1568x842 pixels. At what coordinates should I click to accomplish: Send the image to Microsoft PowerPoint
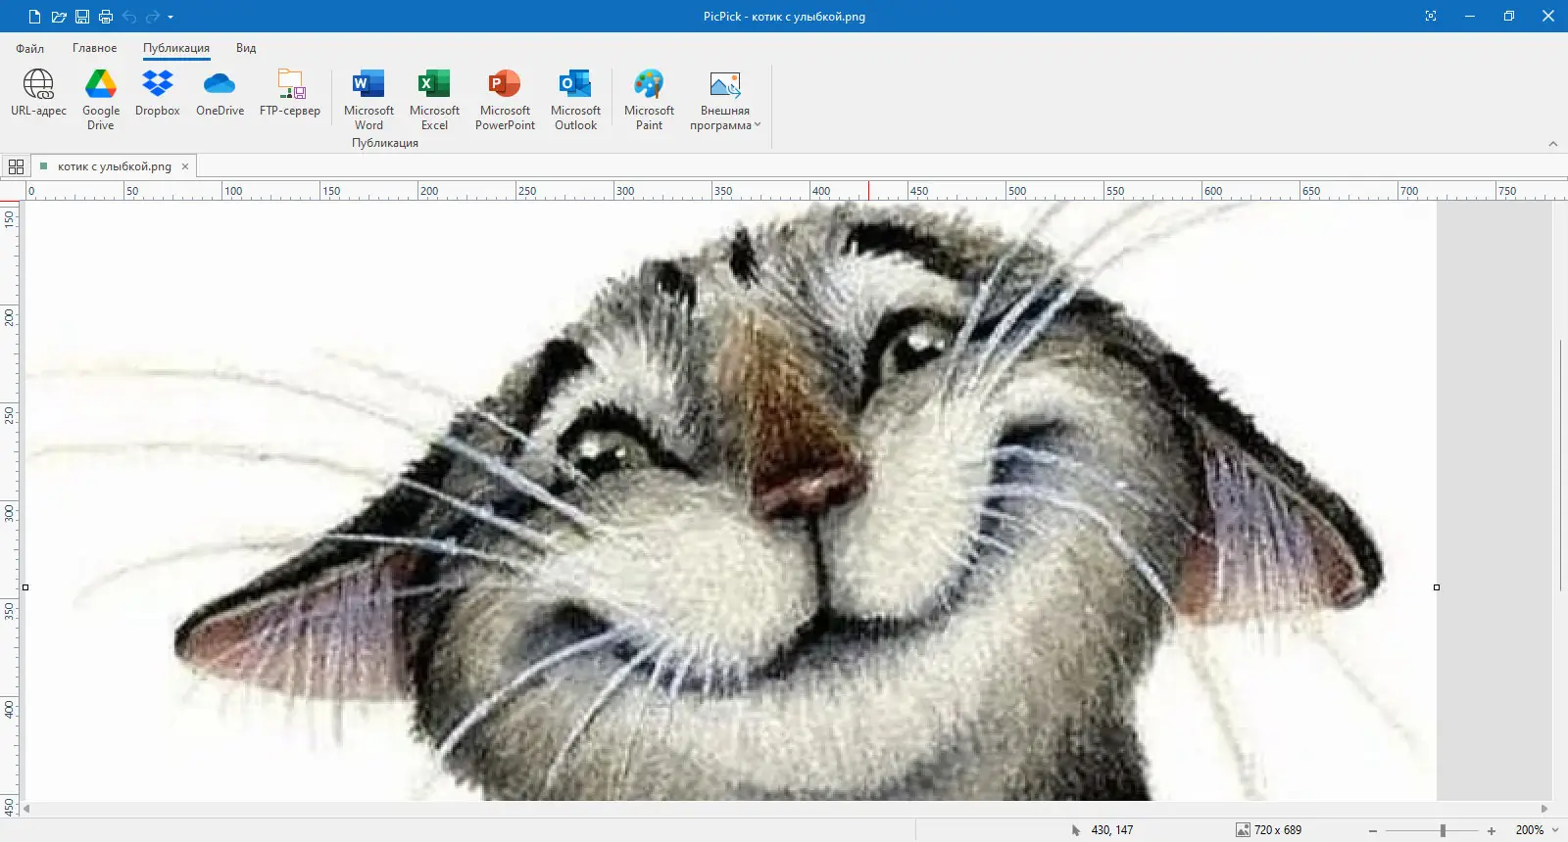505,100
